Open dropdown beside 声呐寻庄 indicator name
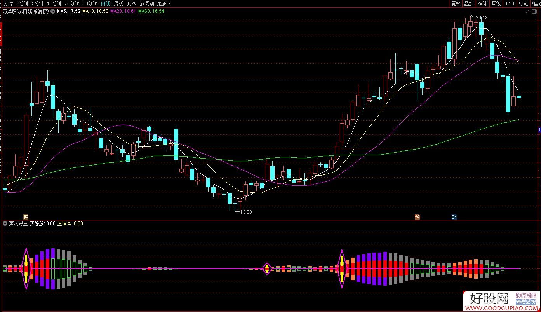This screenshot has height=312, width=541. (5, 223)
